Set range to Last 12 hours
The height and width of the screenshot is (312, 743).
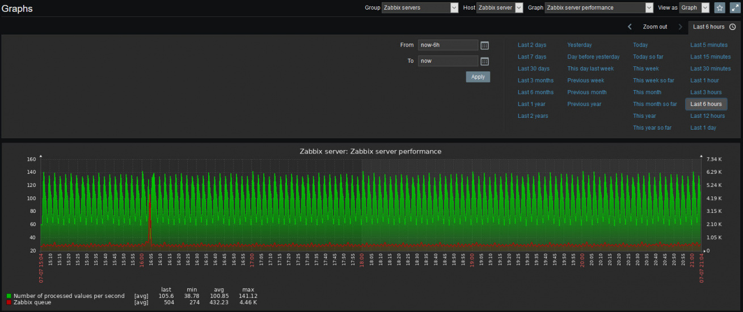pyautogui.click(x=707, y=116)
